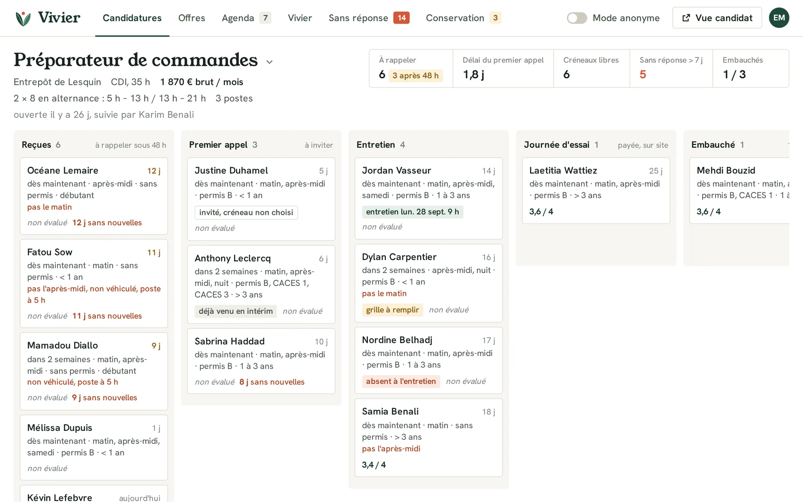803x502 pixels.
Task: Click the Premier appel column header
Action: 261,145
